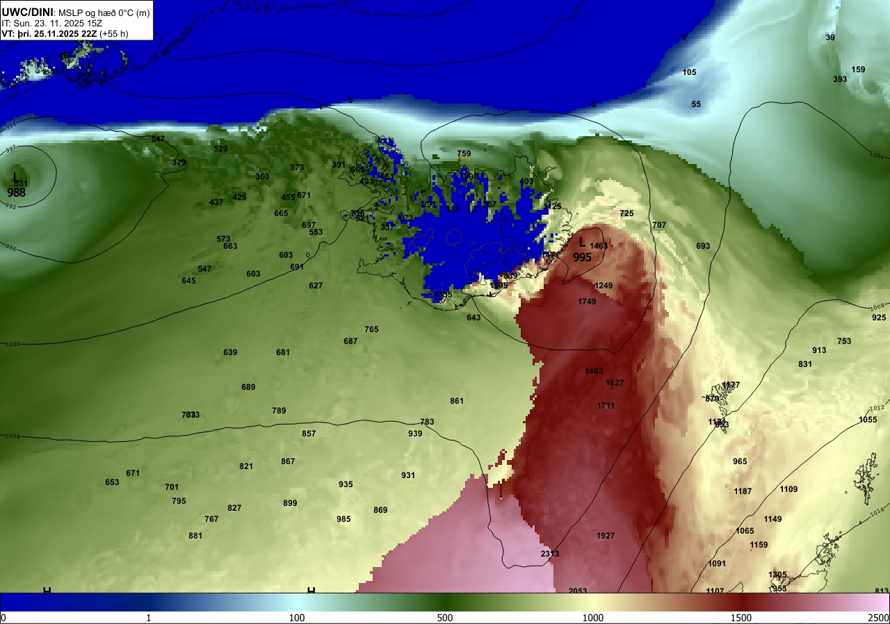
Task: Click the 1187 height value
Action: [743, 491]
